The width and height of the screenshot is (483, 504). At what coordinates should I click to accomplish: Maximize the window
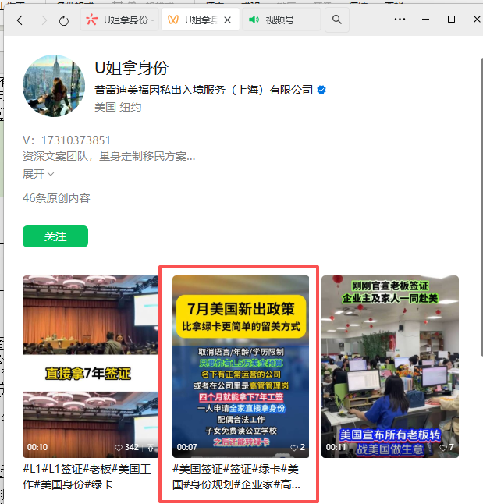pos(451,20)
